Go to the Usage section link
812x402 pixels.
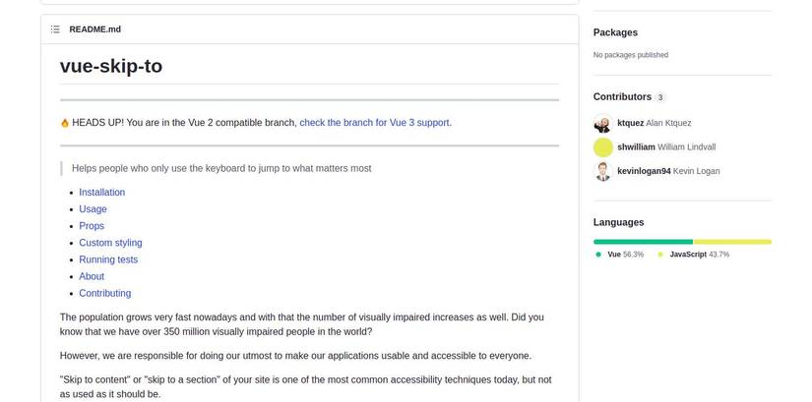click(x=94, y=209)
